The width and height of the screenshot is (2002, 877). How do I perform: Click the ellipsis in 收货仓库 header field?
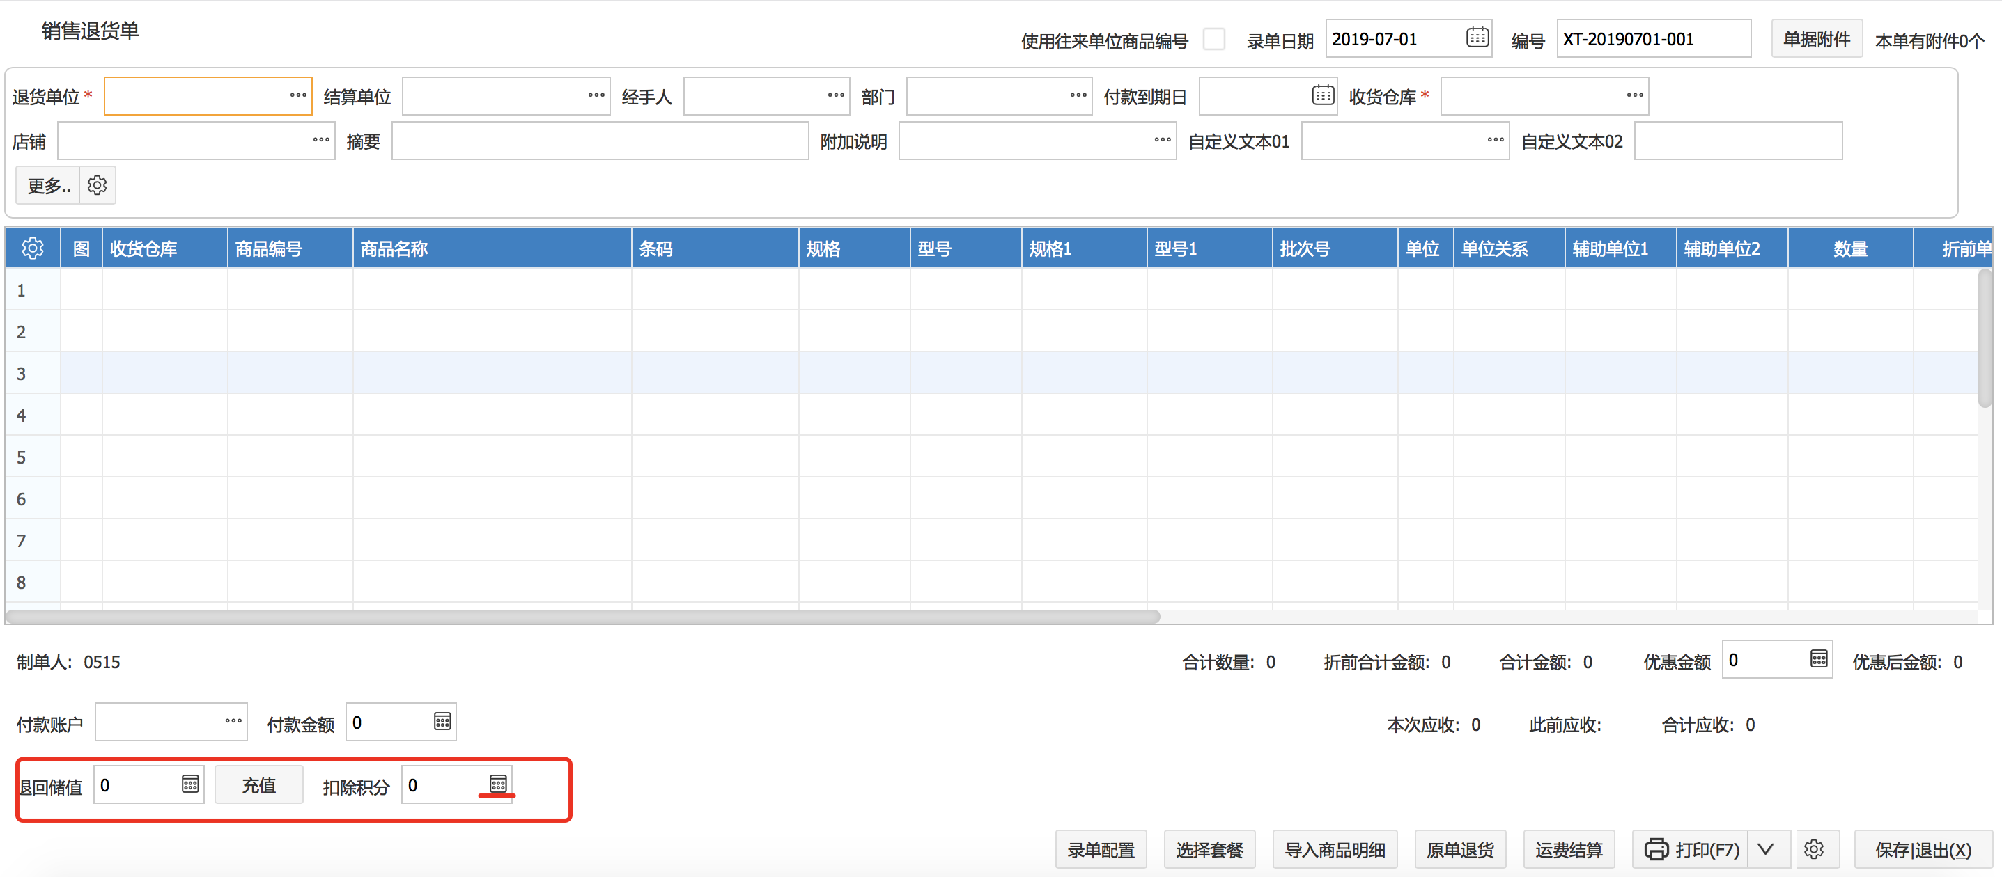coord(1634,95)
